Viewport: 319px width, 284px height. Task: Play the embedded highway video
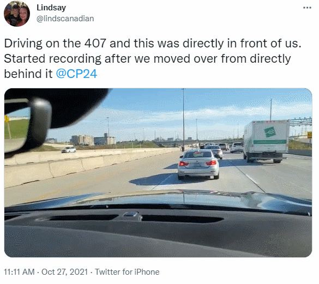(x=158, y=173)
